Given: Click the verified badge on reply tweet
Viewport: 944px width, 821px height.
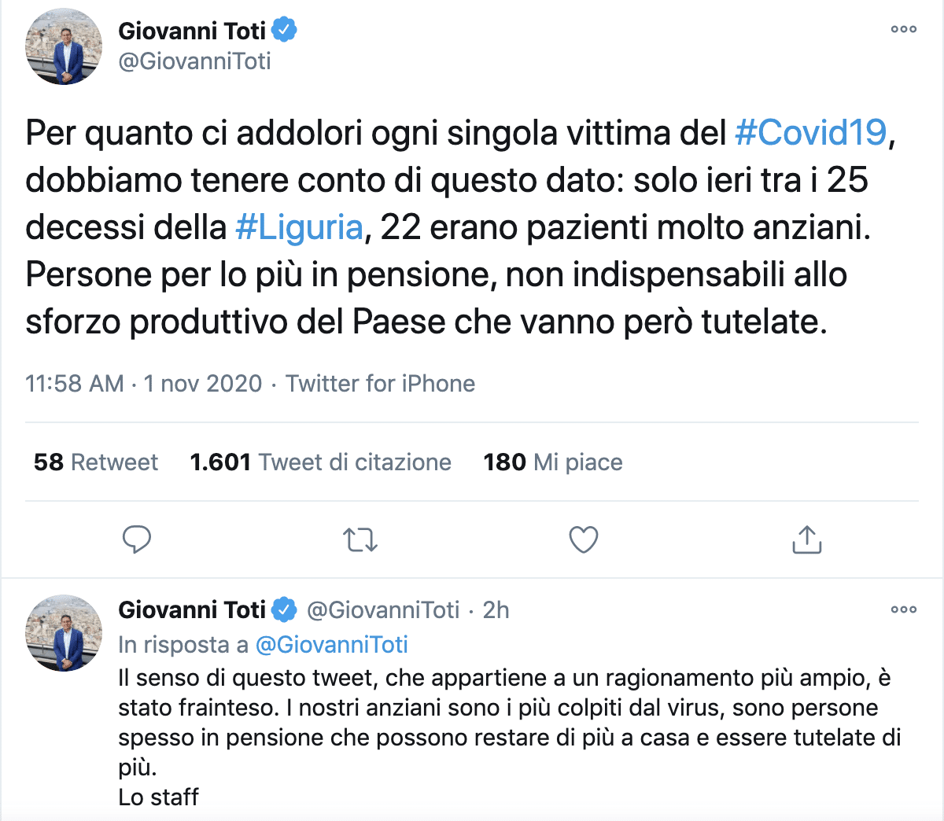Looking at the screenshot, I should (284, 610).
